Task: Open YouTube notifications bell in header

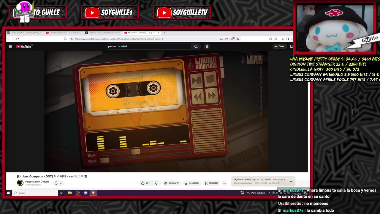Action: [x=291, y=46]
